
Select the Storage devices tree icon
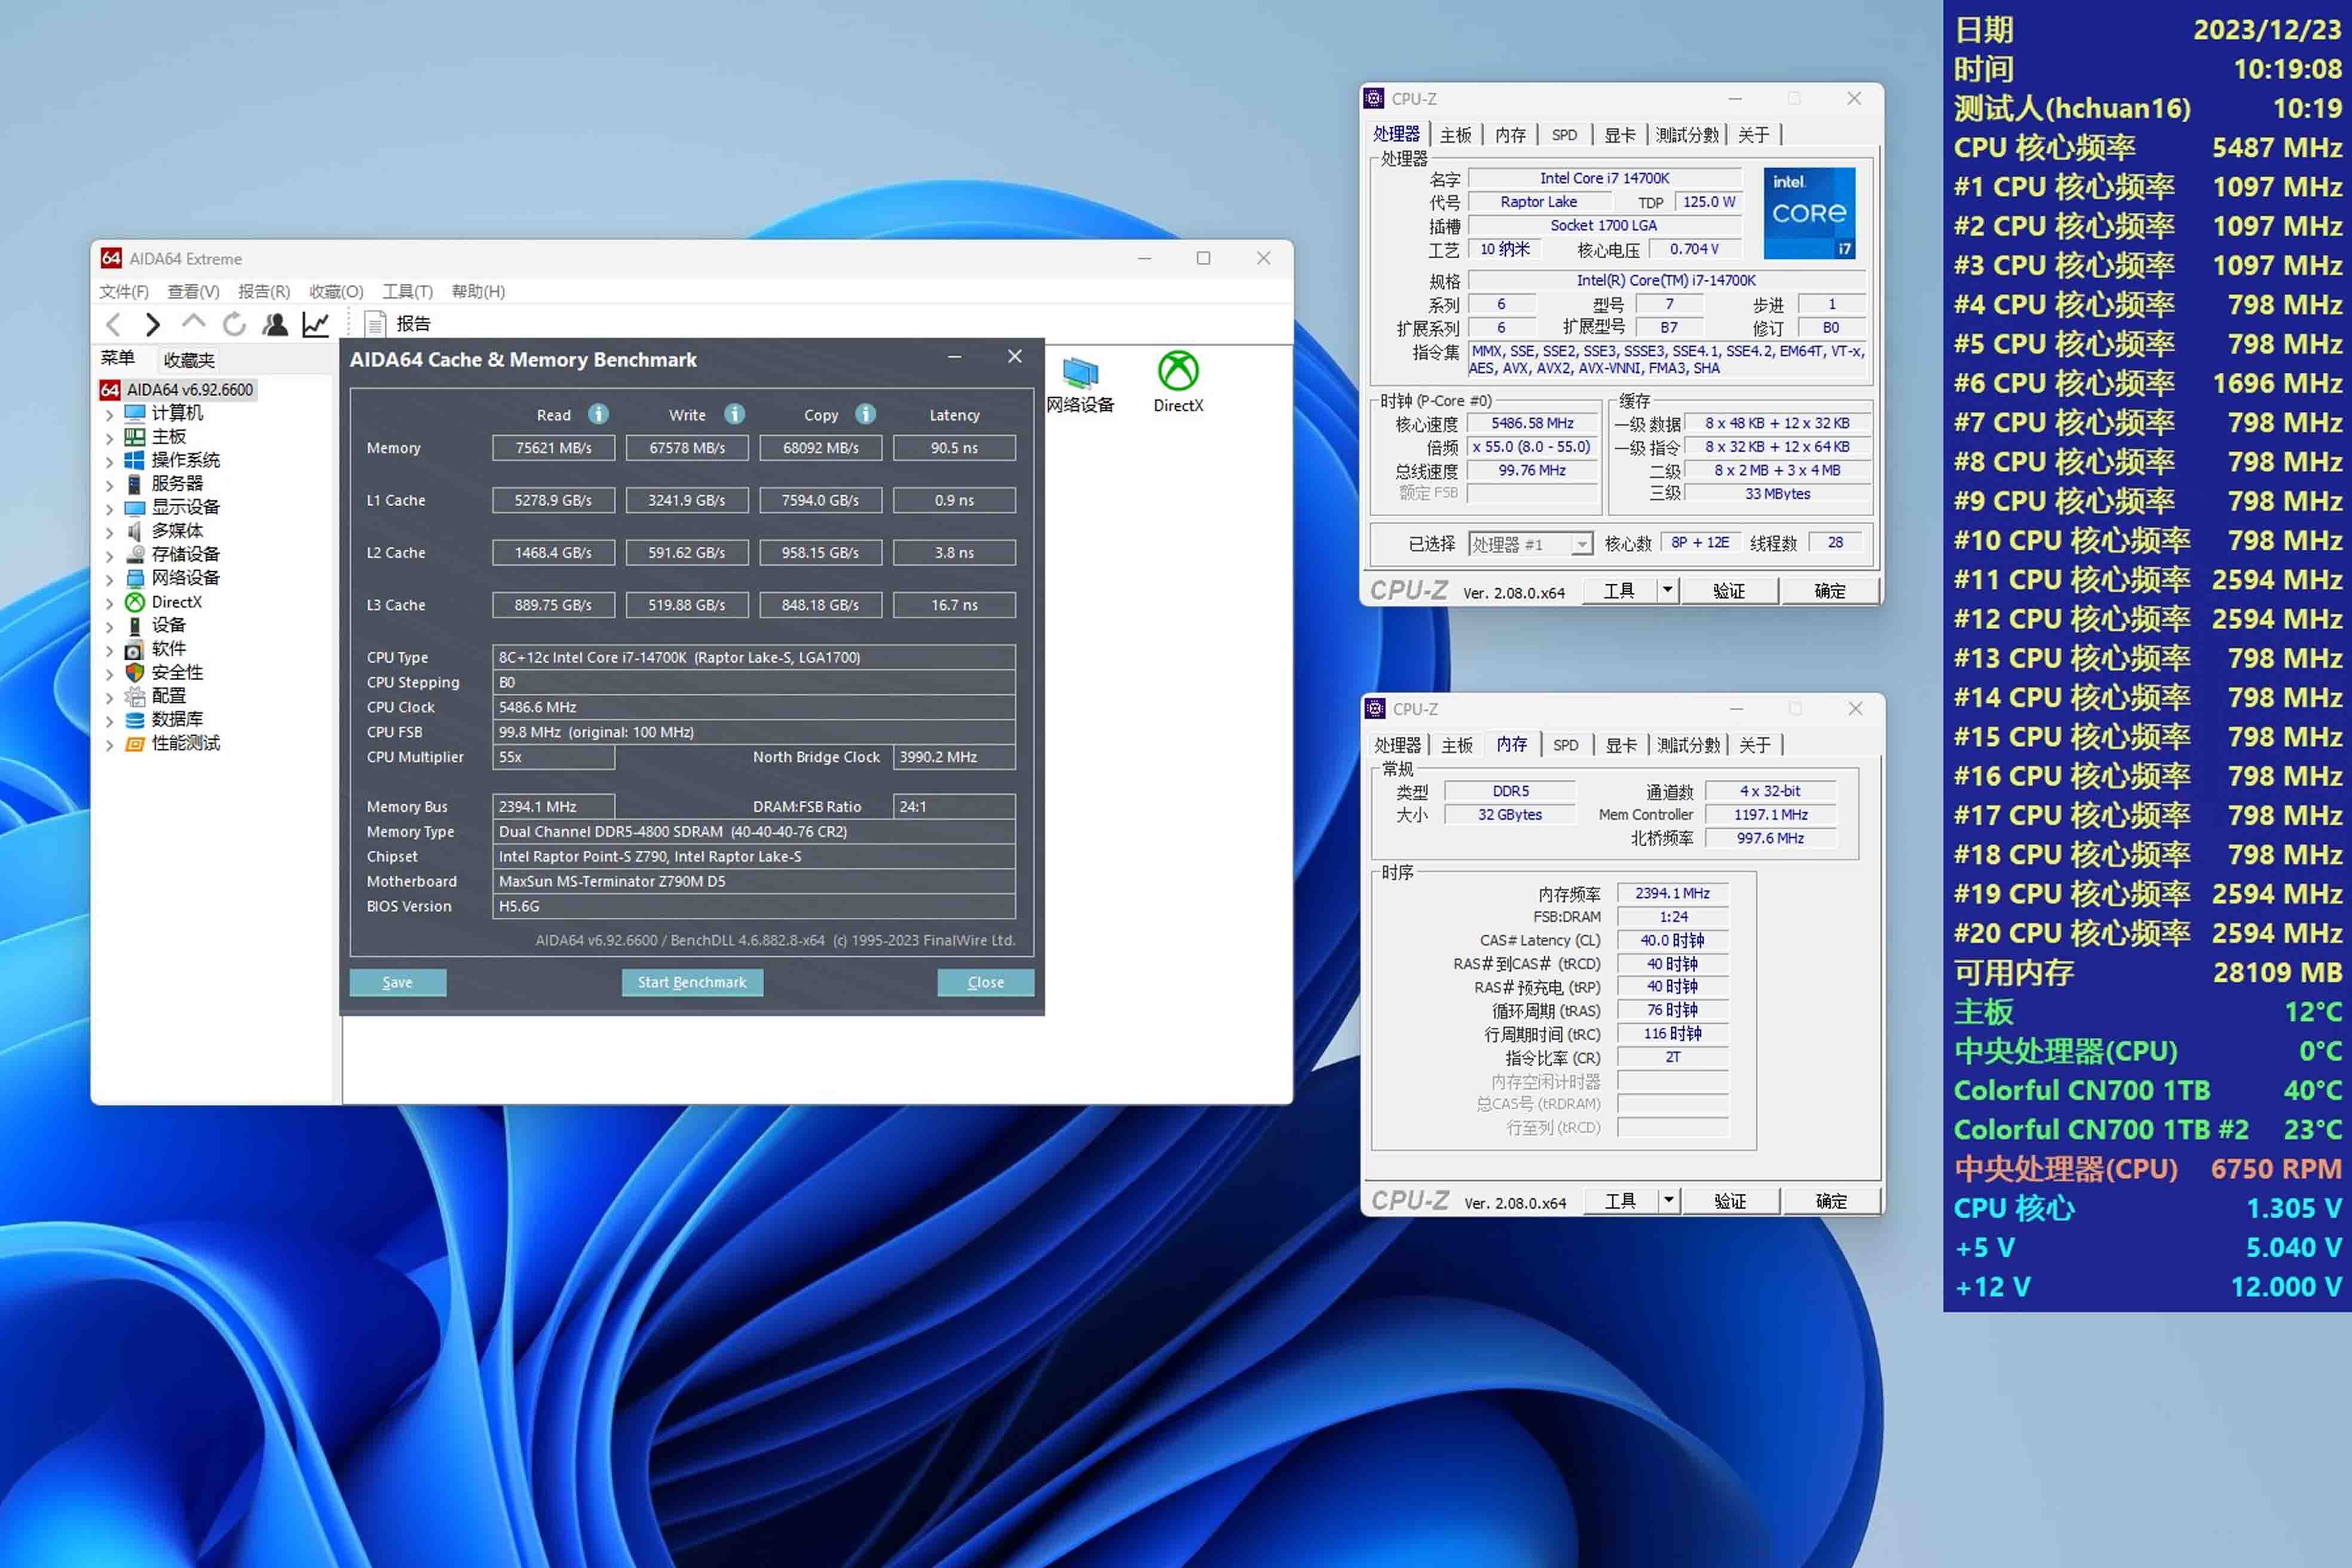pos(135,555)
